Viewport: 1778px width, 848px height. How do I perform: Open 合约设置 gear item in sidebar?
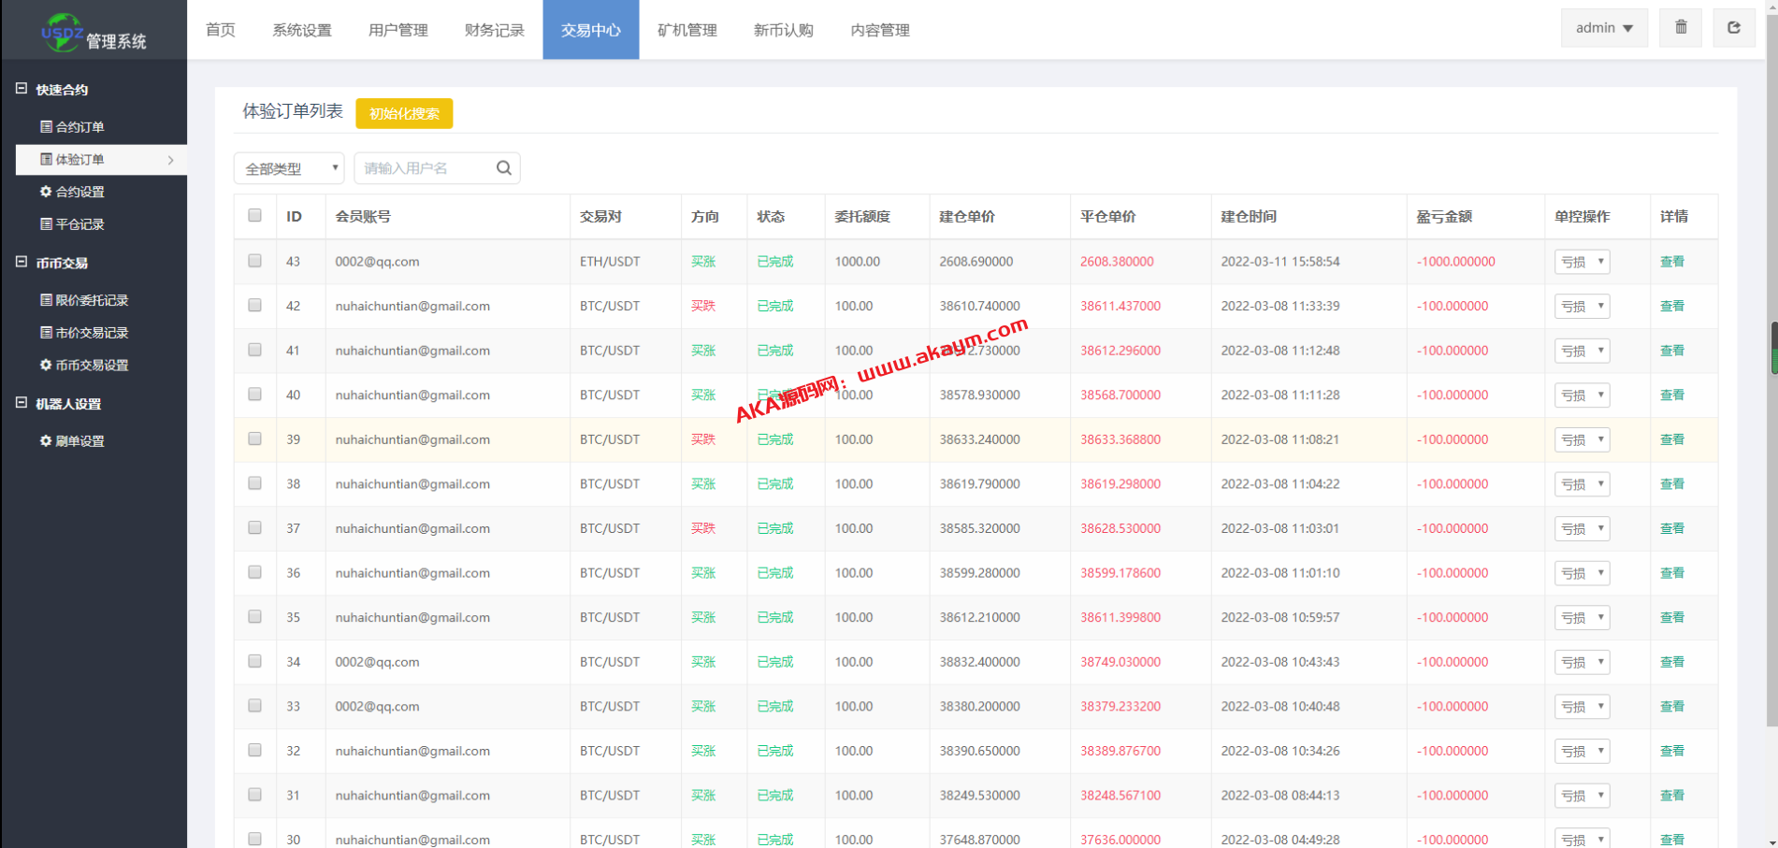pos(72,192)
